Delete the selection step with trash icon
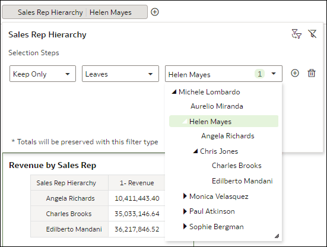Screen dimensions: 327x247 click(x=312, y=73)
